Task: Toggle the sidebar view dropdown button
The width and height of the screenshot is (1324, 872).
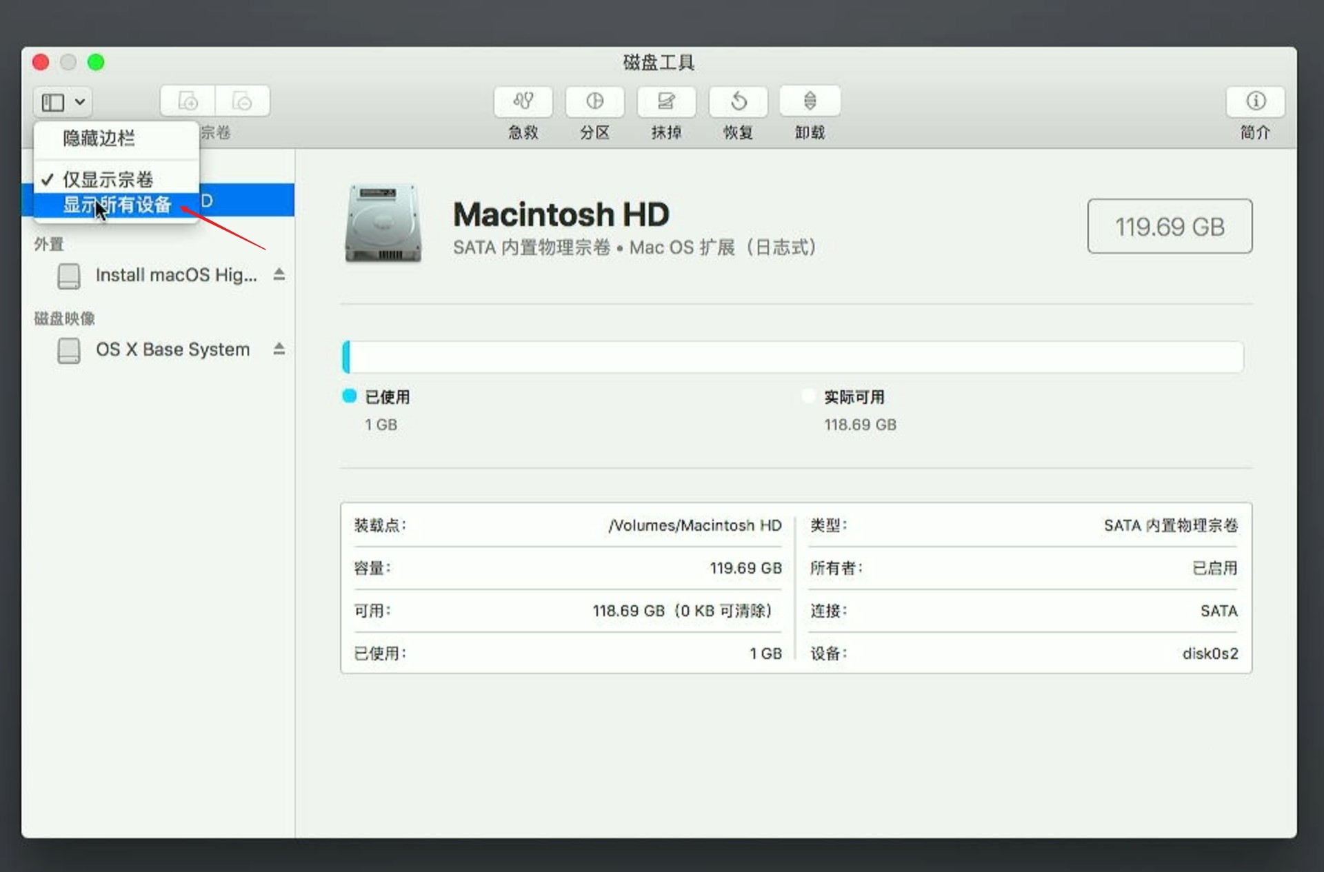Action: click(x=63, y=102)
